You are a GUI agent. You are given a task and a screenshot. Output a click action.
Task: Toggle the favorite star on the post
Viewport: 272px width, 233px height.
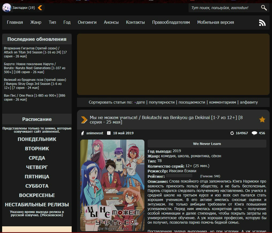[262, 120]
